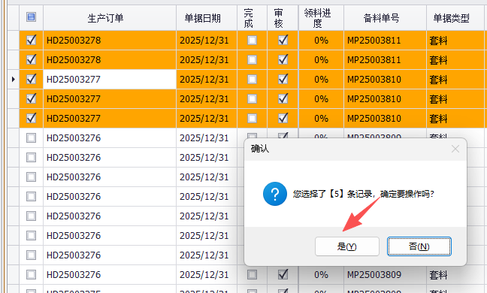The height and width of the screenshot is (293, 487).
Task: Toggle 审核 checkbox beside the fully visible MP25003809
Action: [283, 274]
